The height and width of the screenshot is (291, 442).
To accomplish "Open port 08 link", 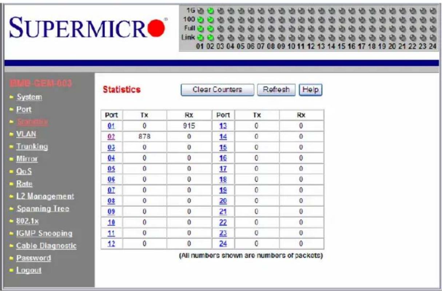I will point(112,201).
